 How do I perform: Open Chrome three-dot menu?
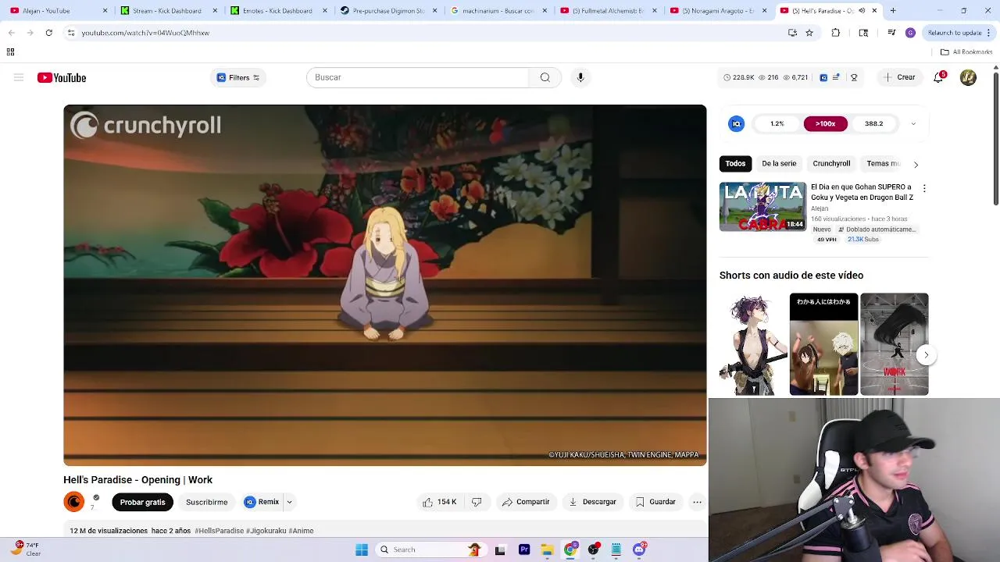989,33
